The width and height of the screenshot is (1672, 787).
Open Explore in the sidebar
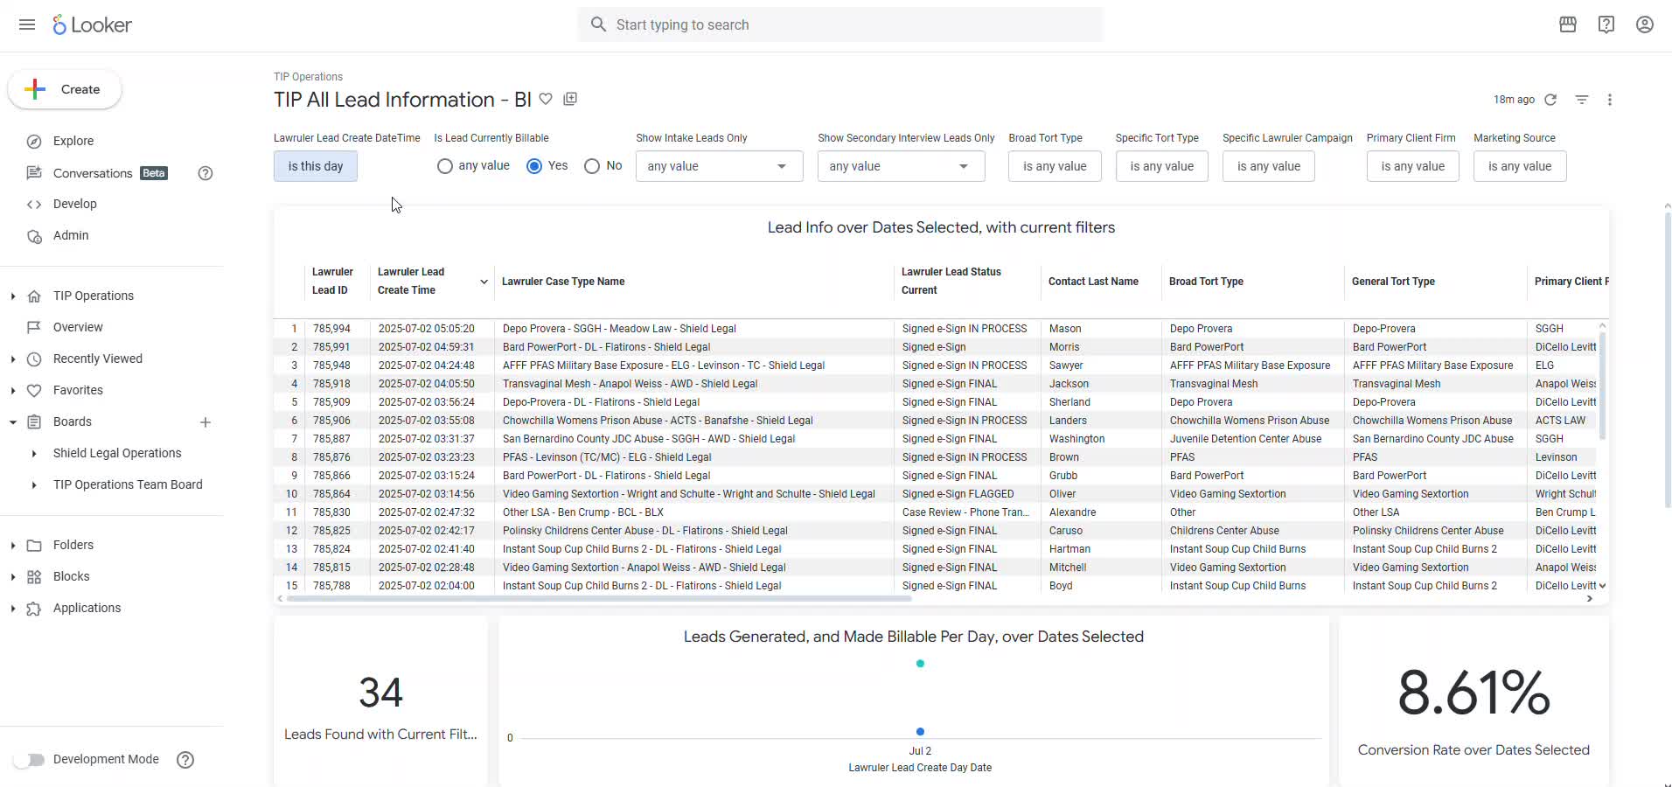tap(73, 141)
